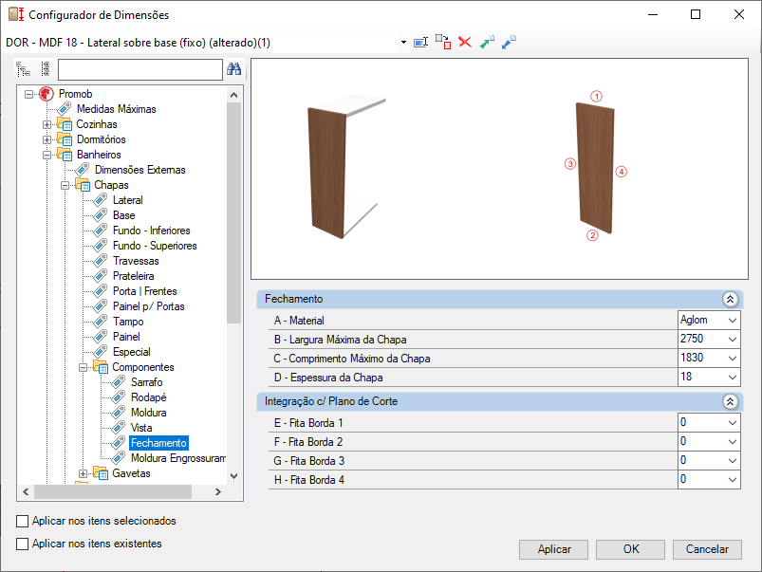Select the Moldura item
The image size is (762, 572).
148,412
